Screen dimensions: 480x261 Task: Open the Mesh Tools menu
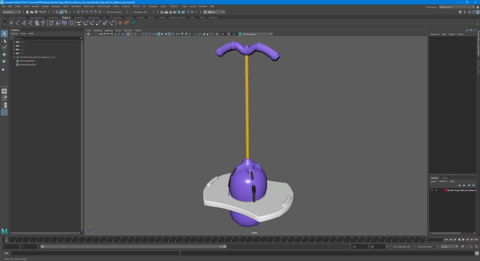(x=89, y=6)
